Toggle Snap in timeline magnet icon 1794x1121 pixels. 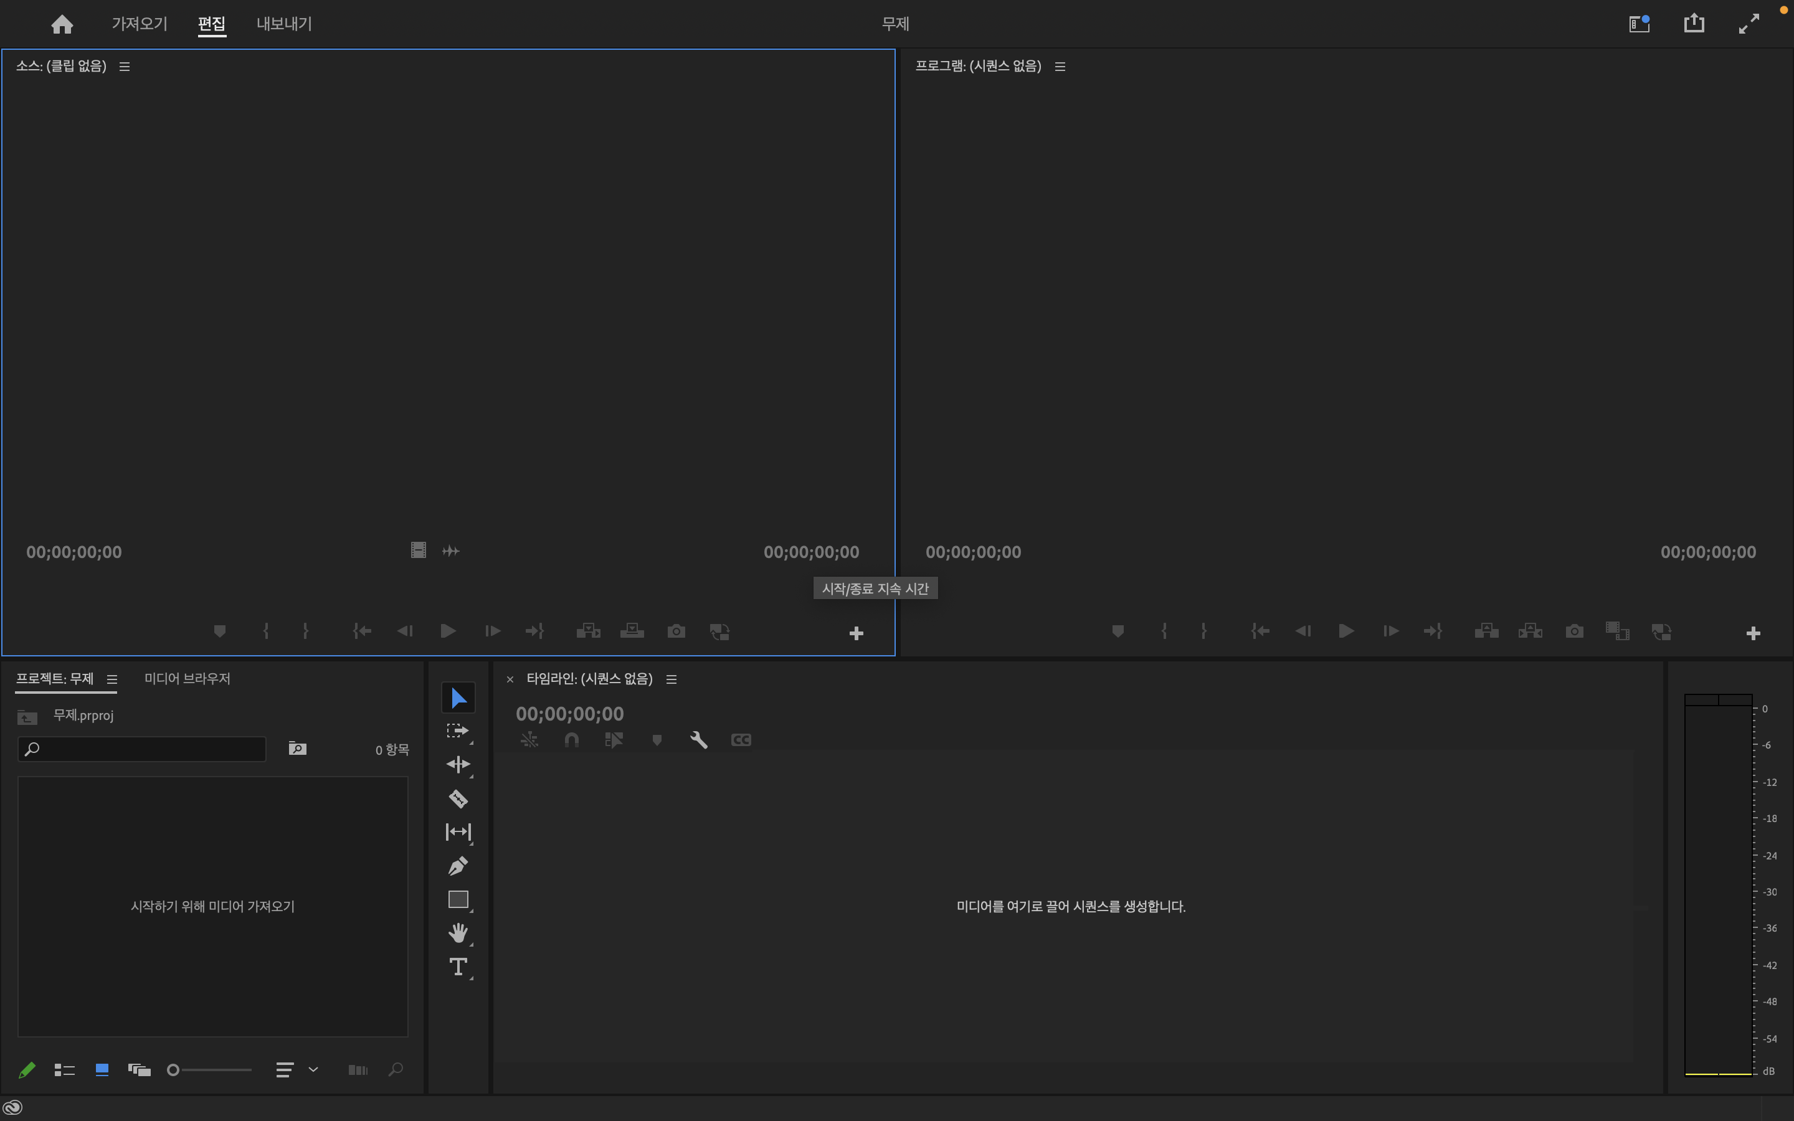[571, 740]
